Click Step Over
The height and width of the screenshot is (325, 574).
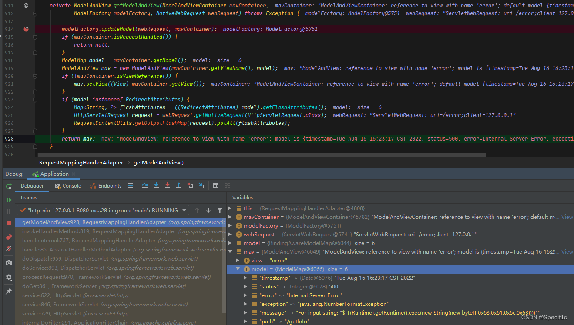[x=145, y=186]
